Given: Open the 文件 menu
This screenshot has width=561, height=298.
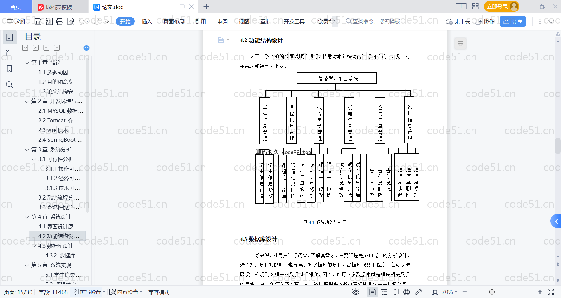Looking at the screenshot, I should pos(16,21).
